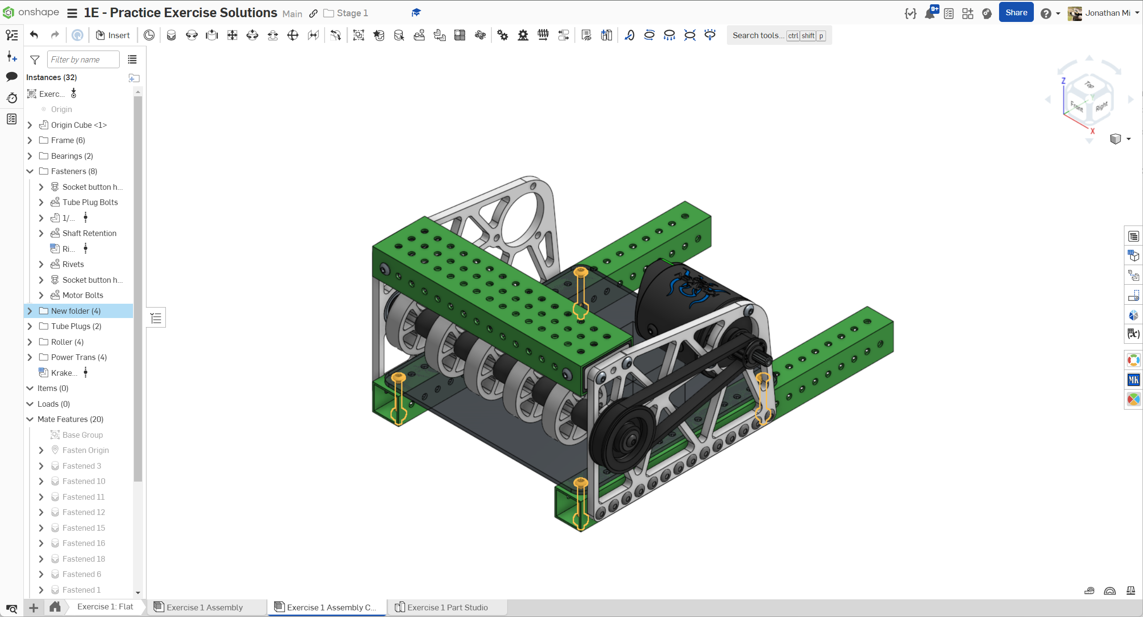The height and width of the screenshot is (617, 1143).
Task: Open the view cube display dropdown
Action: pos(1129,139)
